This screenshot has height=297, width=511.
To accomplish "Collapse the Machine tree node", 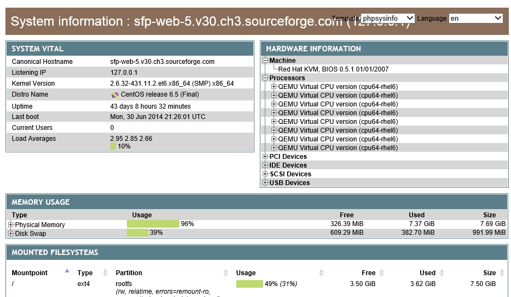I will (x=265, y=61).
